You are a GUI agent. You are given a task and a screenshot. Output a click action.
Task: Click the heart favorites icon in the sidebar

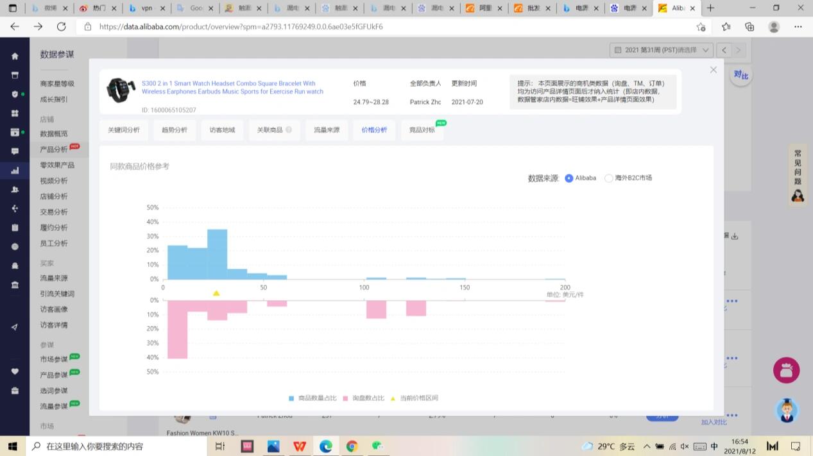(x=15, y=371)
